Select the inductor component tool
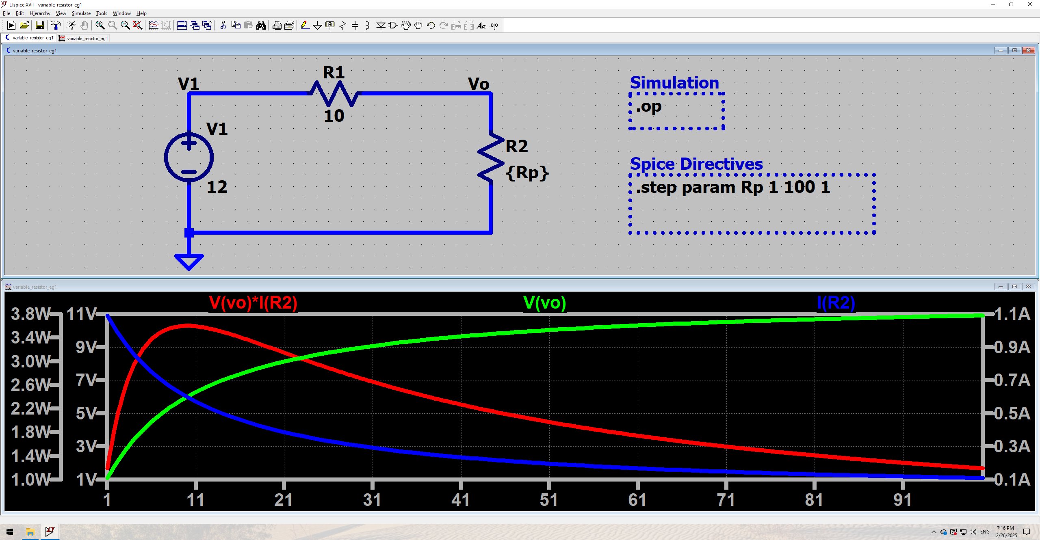Viewport: 1040px width, 540px height. (368, 26)
